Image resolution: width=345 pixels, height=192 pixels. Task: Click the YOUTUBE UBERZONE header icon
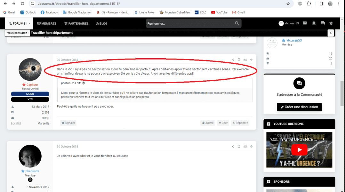(x=269, y=124)
